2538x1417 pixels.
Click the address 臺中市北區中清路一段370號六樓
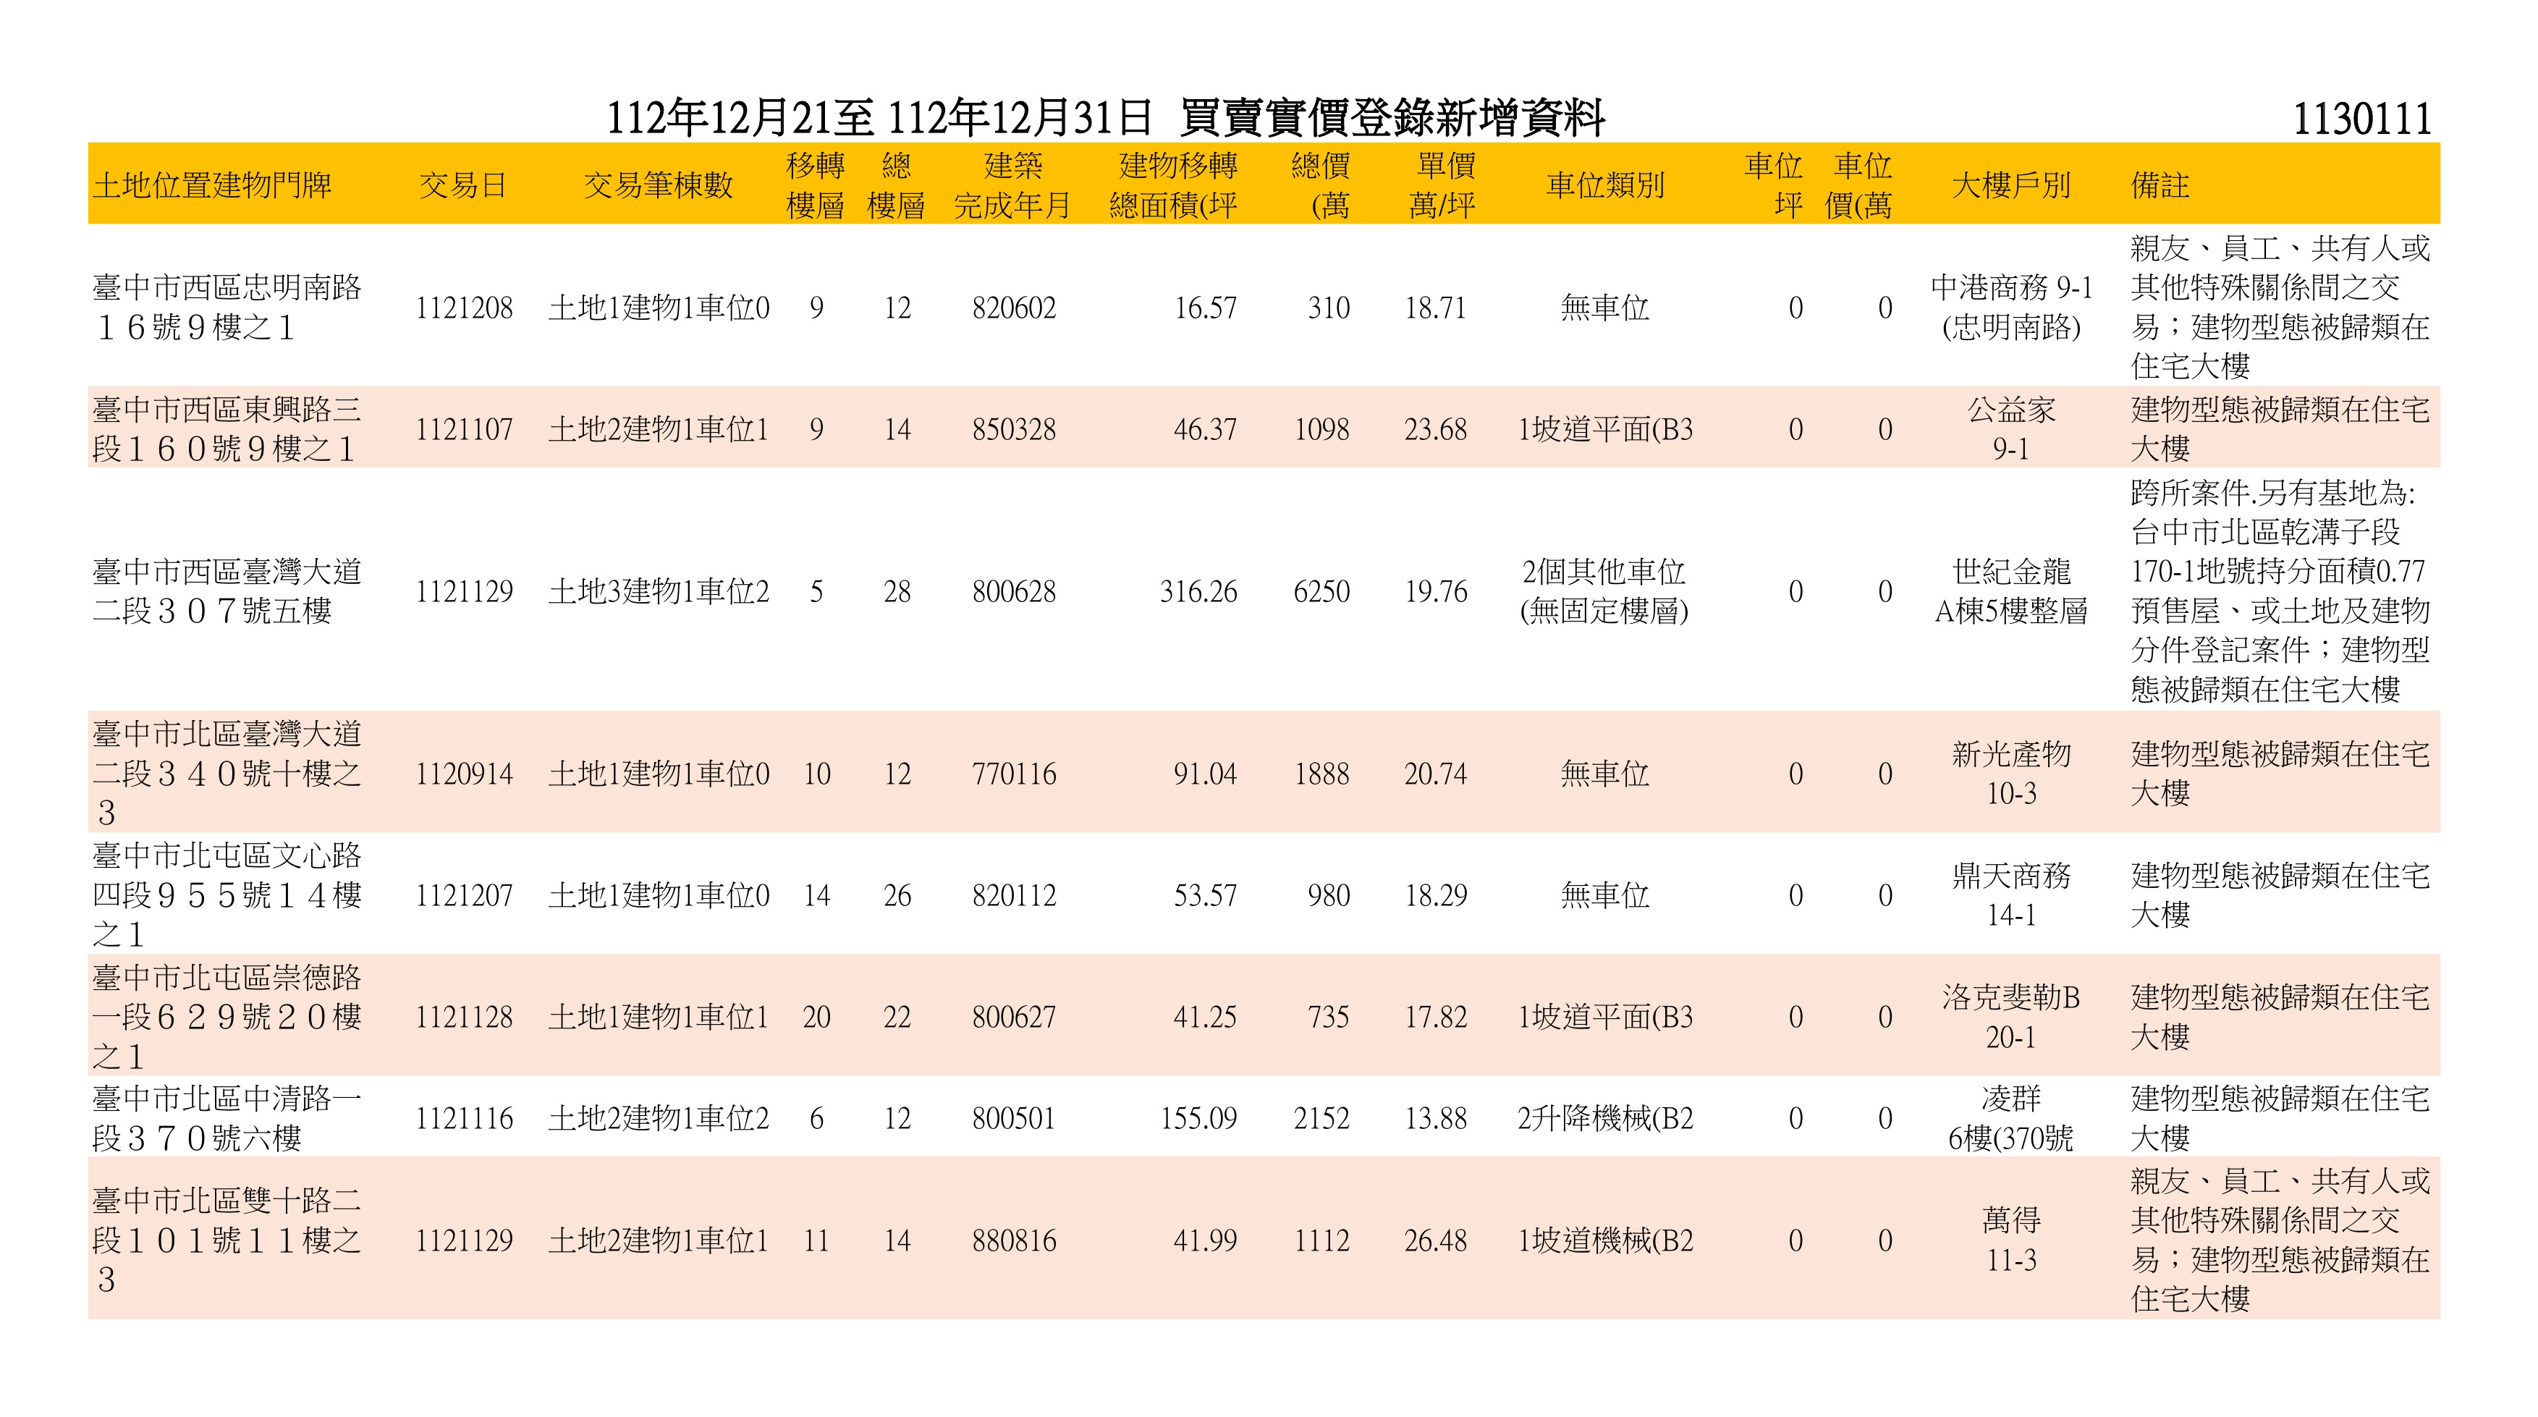tap(227, 1118)
